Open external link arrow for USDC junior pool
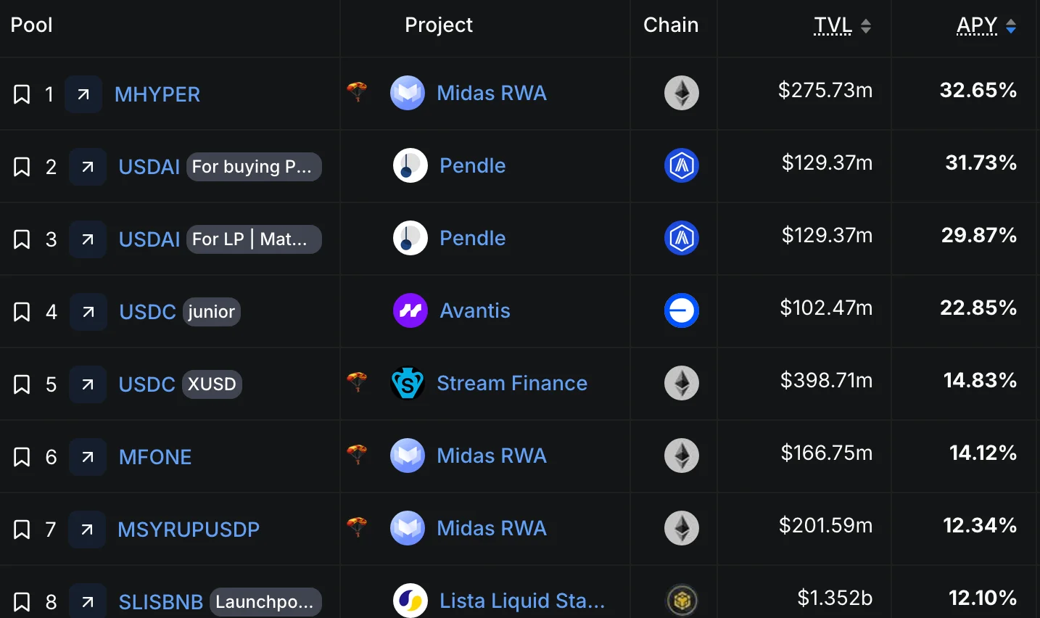The width and height of the screenshot is (1040, 618). coord(88,312)
